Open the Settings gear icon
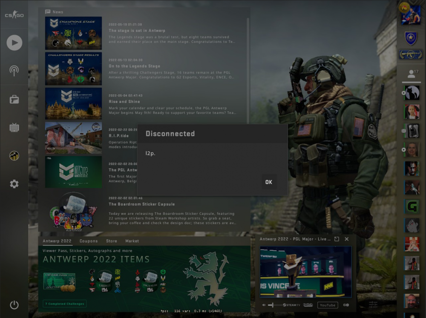 pos(14,184)
